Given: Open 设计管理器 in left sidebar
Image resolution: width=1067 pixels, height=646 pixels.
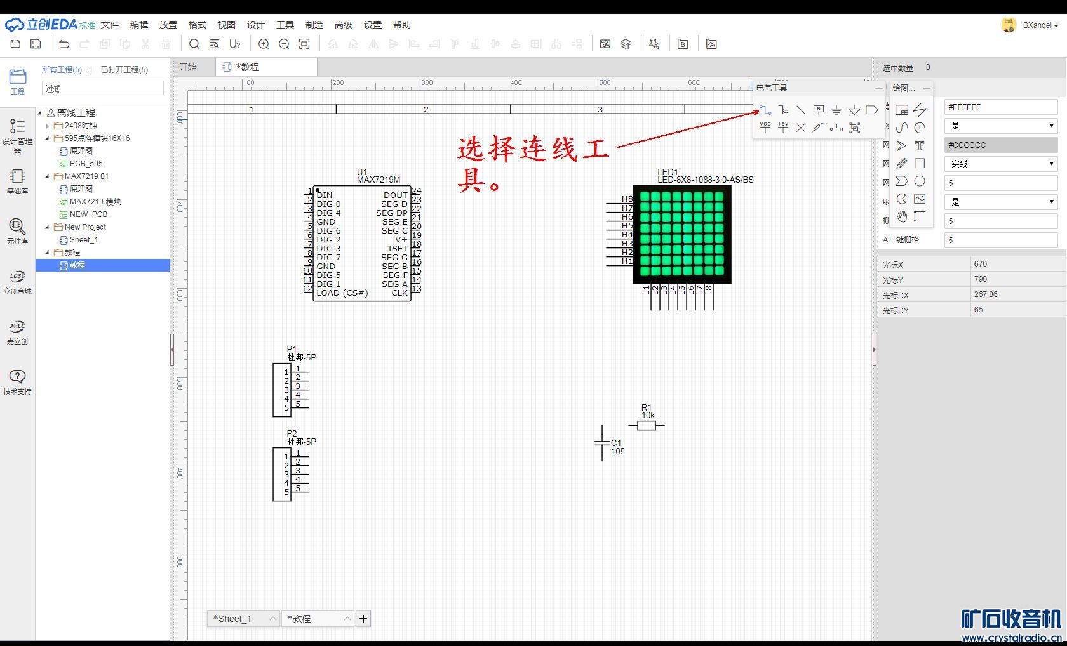Looking at the screenshot, I should coord(17,135).
